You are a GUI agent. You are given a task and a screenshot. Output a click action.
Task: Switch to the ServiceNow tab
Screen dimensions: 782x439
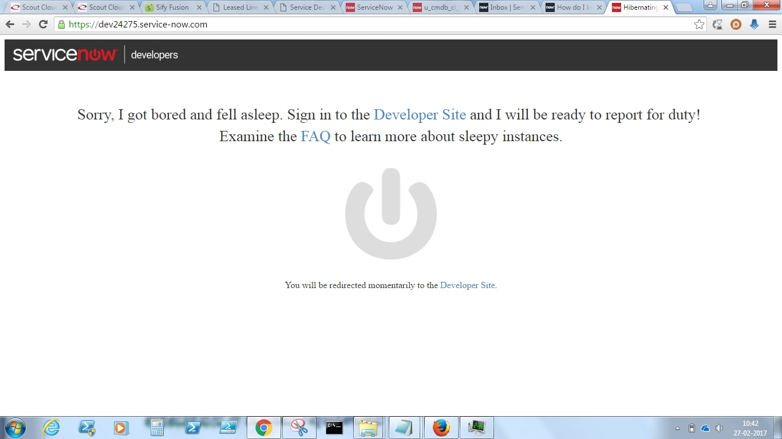(x=374, y=7)
